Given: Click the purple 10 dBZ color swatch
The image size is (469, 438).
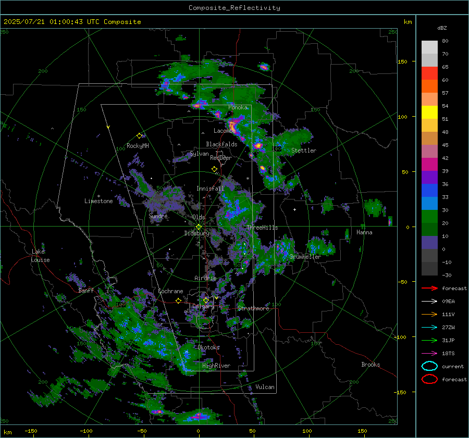Looking at the screenshot, I should (x=429, y=242).
